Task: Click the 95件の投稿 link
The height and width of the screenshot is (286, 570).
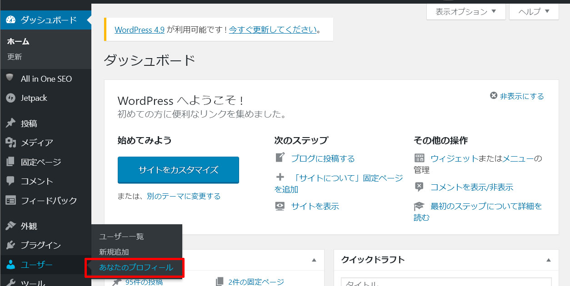Action: pyautogui.click(x=144, y=282)
